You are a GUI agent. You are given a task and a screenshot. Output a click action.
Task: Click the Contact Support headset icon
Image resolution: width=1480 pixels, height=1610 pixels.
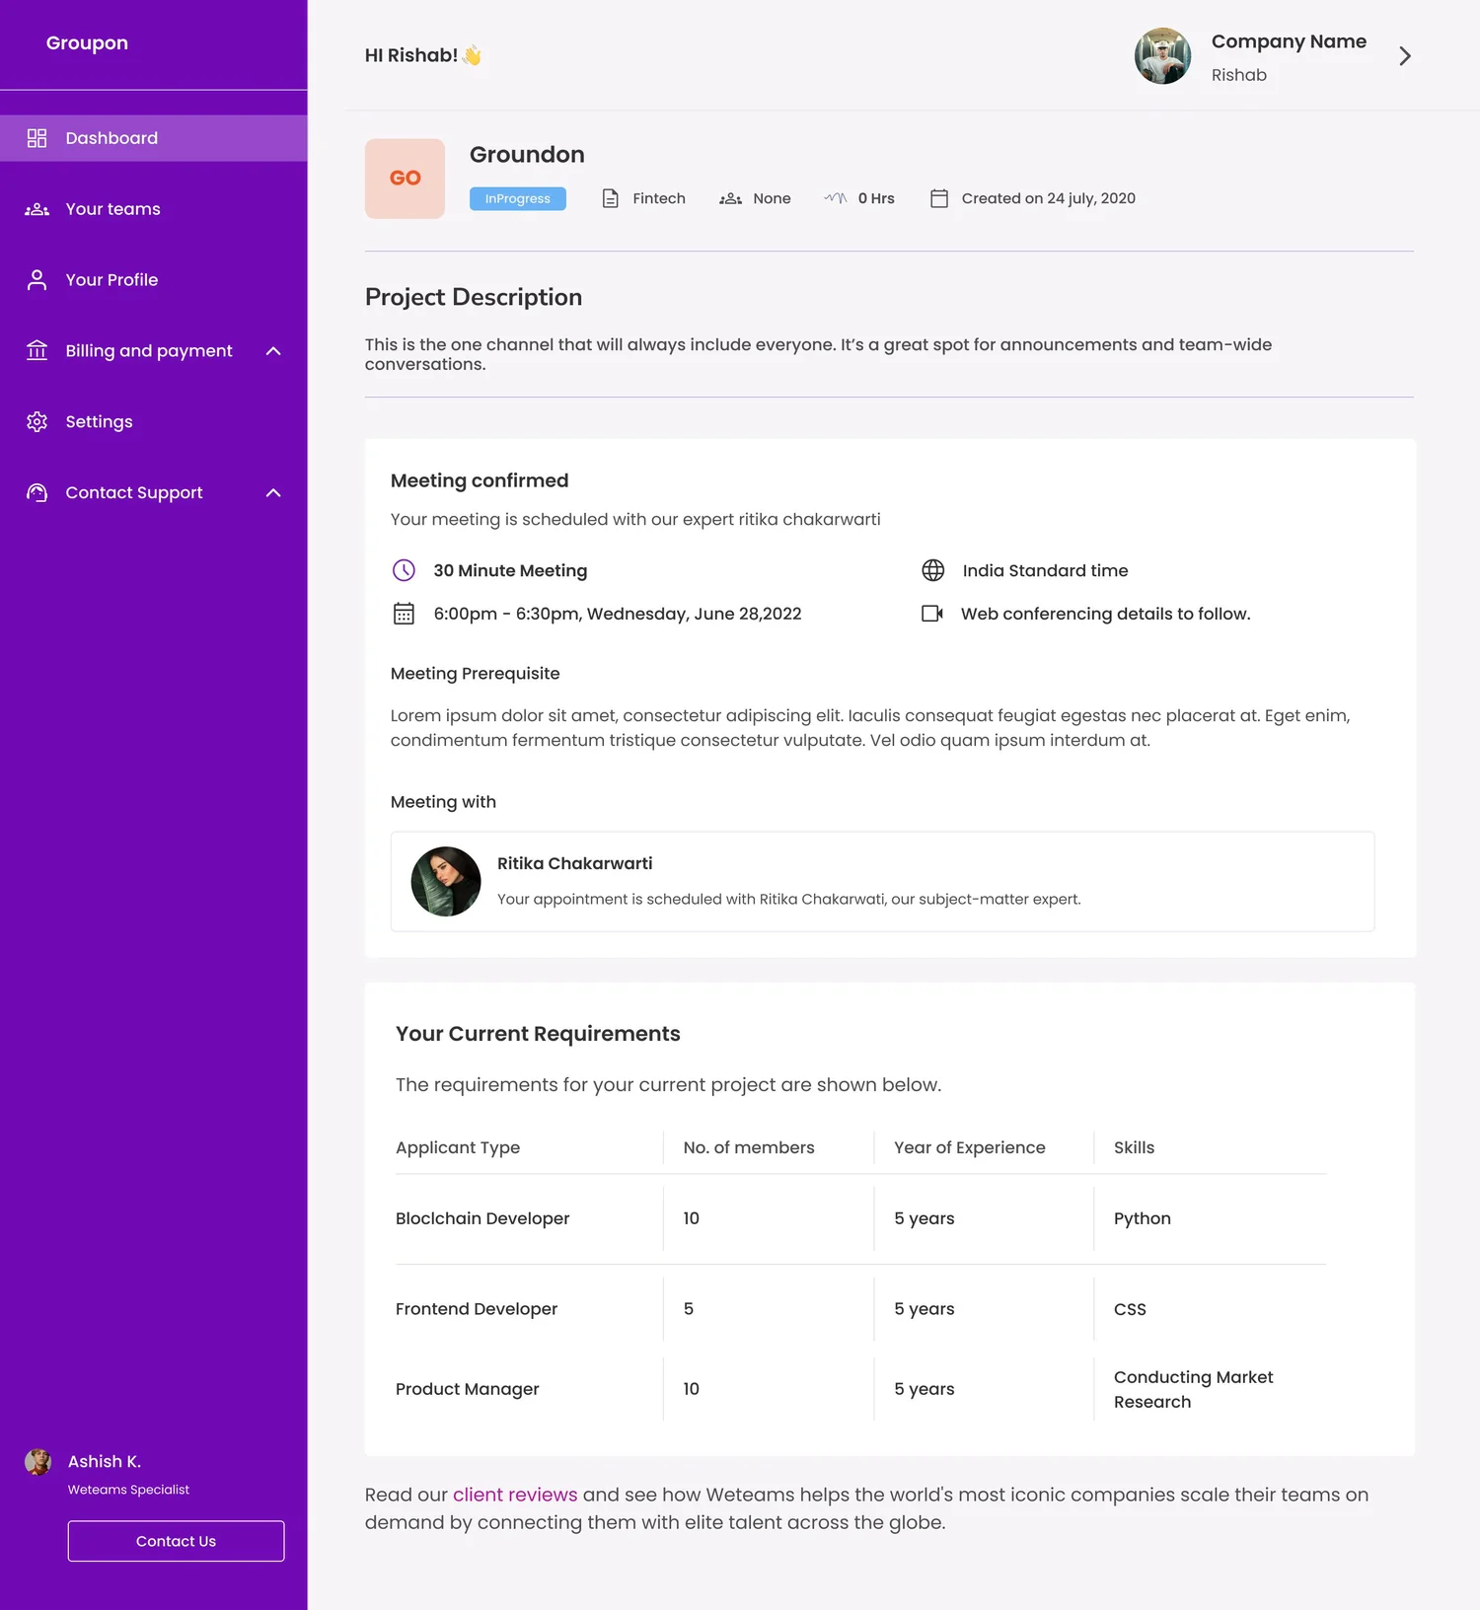click(x=37, y=492)
